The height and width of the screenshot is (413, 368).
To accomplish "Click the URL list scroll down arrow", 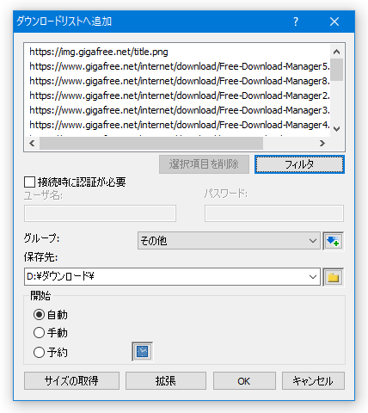I will (337, 129).
